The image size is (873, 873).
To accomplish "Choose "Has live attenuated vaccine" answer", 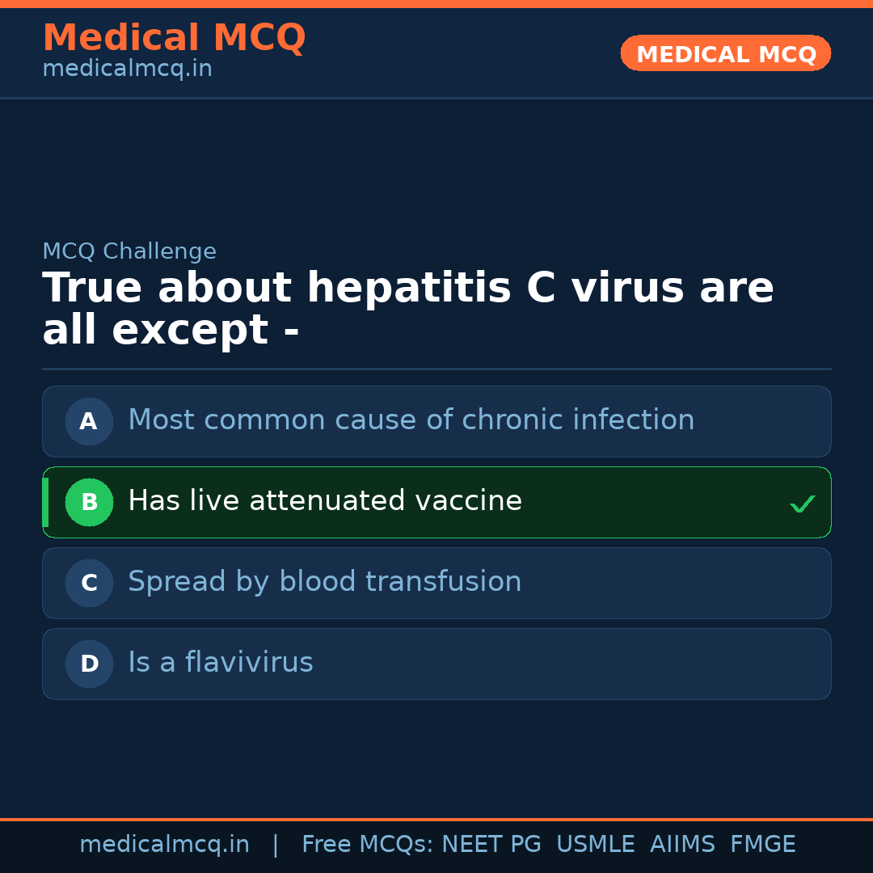I will pyautogui.click(x=325, y=501).
